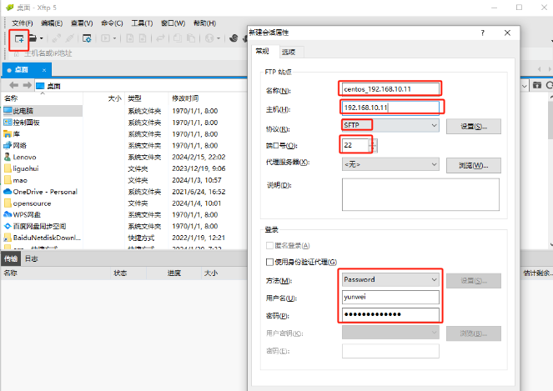Image resolution: width=553 pixels, height=391 pixels.
Task: Click the greyed-out copy icon in toolbar
Action: click(x=178, y=38)
